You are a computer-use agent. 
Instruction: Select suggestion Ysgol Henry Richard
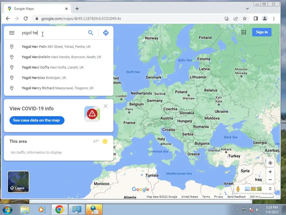59,88
